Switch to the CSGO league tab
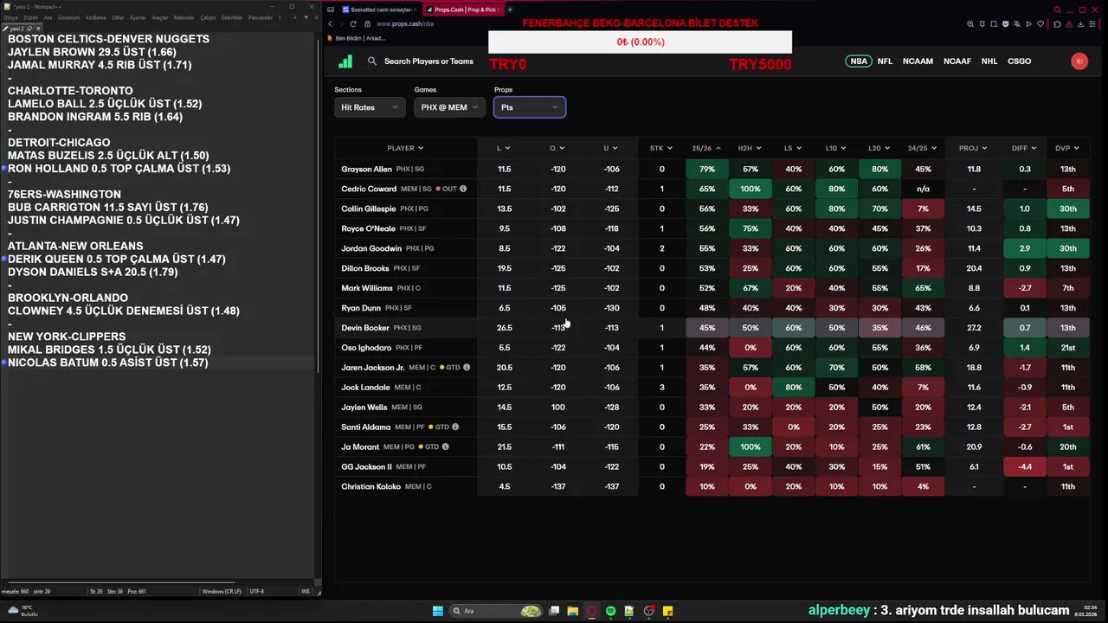Screen dimensions: 1108x623 click(x=1019, y=61)
